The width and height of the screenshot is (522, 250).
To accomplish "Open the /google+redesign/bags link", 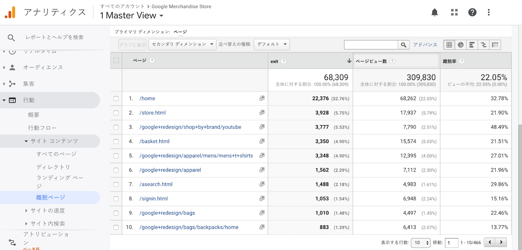I will [x=167, y=213].
